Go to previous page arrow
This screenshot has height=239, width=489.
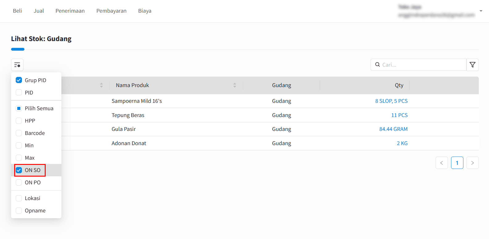[441, 163]
